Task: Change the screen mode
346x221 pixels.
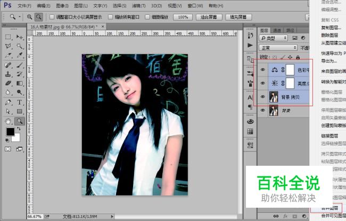Action: click(x=19, y=149)
